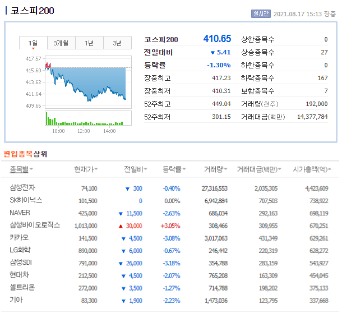This screenshot has height=313, width=342.
Task: Click the 코스피200 page heading
Action: (x=32, y=11)
